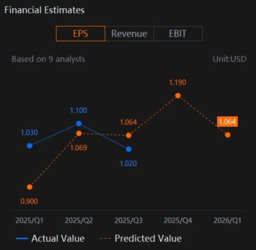Open the EBIT tab
Image resolution: width=256 pixels, height=250 pixels.
pyautogui.click(x=178, y=34)
